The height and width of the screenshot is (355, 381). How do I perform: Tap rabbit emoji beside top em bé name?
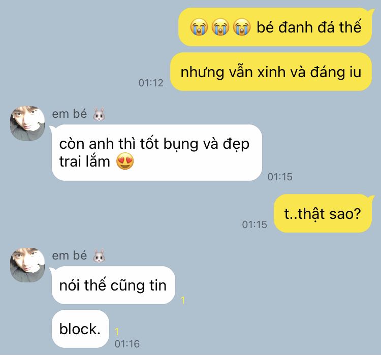click(99, 114)
